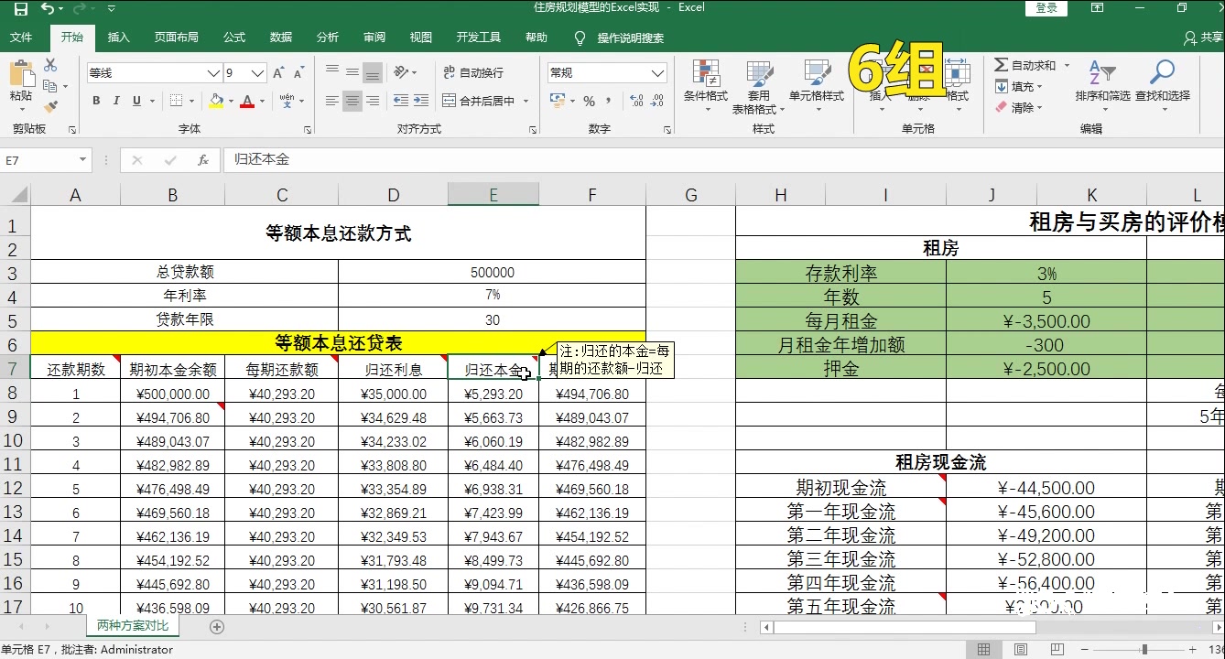The height and width of the screenshot is (659, 1225).
Task: Click the Decrease Font Size icon
Action: pos(300,73)
